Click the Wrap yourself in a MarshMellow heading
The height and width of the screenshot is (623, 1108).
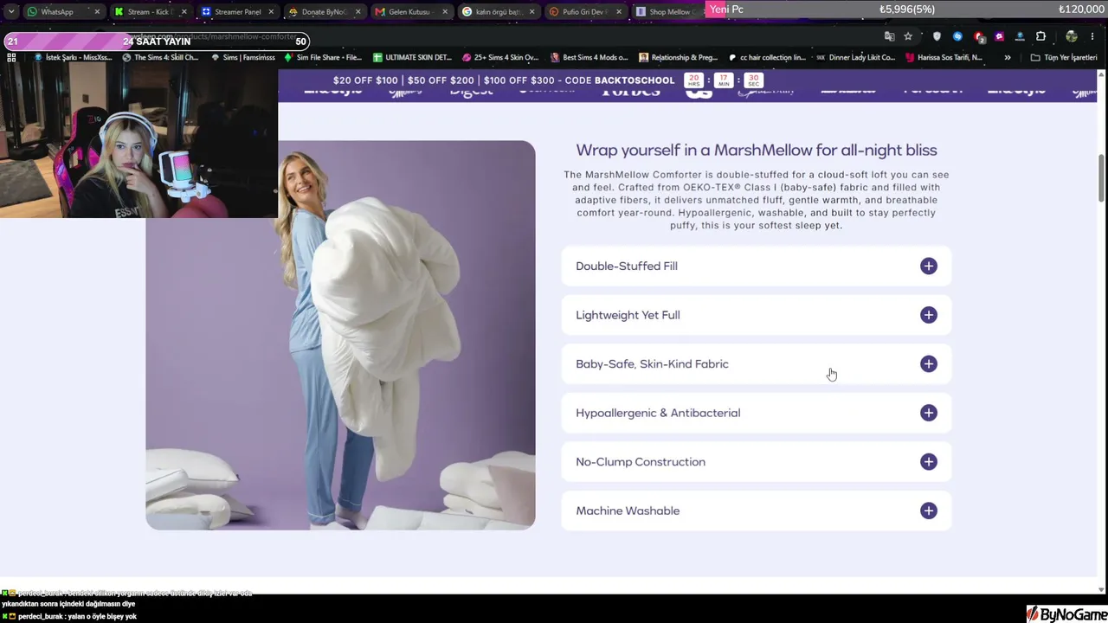pyautogui.click(x=757, y=151)
